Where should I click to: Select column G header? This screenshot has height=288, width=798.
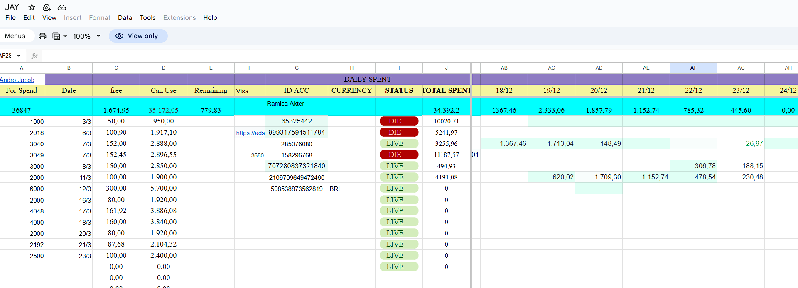tap(297, 68)
